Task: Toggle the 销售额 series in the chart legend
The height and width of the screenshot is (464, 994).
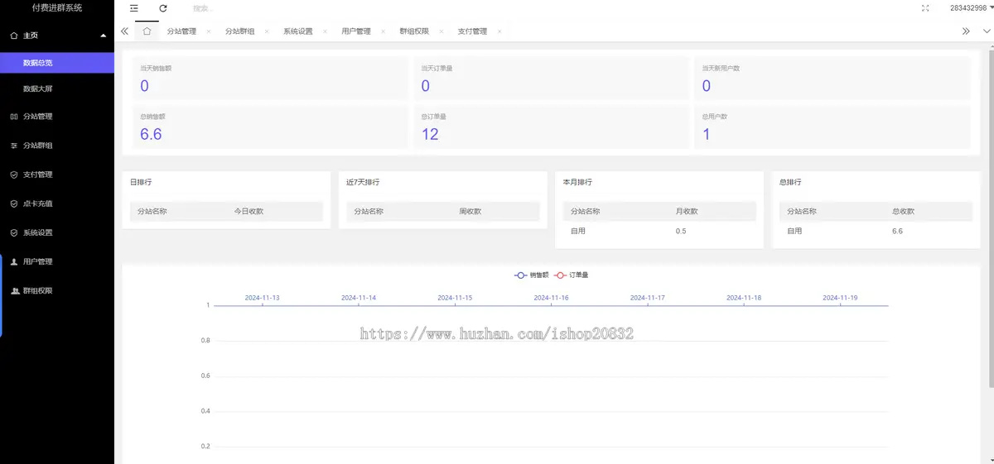Action: (532, 275)
